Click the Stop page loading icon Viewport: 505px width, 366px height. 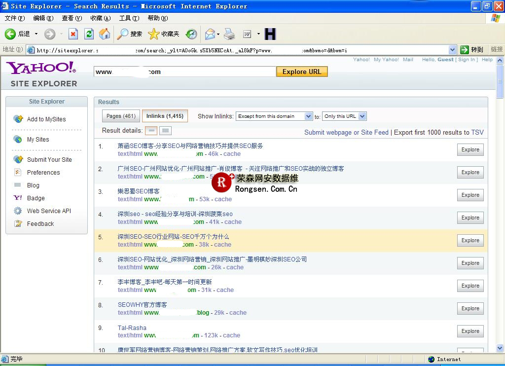point(73,34)
